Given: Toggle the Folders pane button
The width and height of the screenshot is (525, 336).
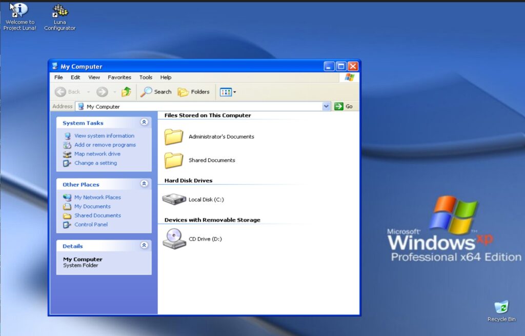Looking at the screenshot, I should click(194, 92).
